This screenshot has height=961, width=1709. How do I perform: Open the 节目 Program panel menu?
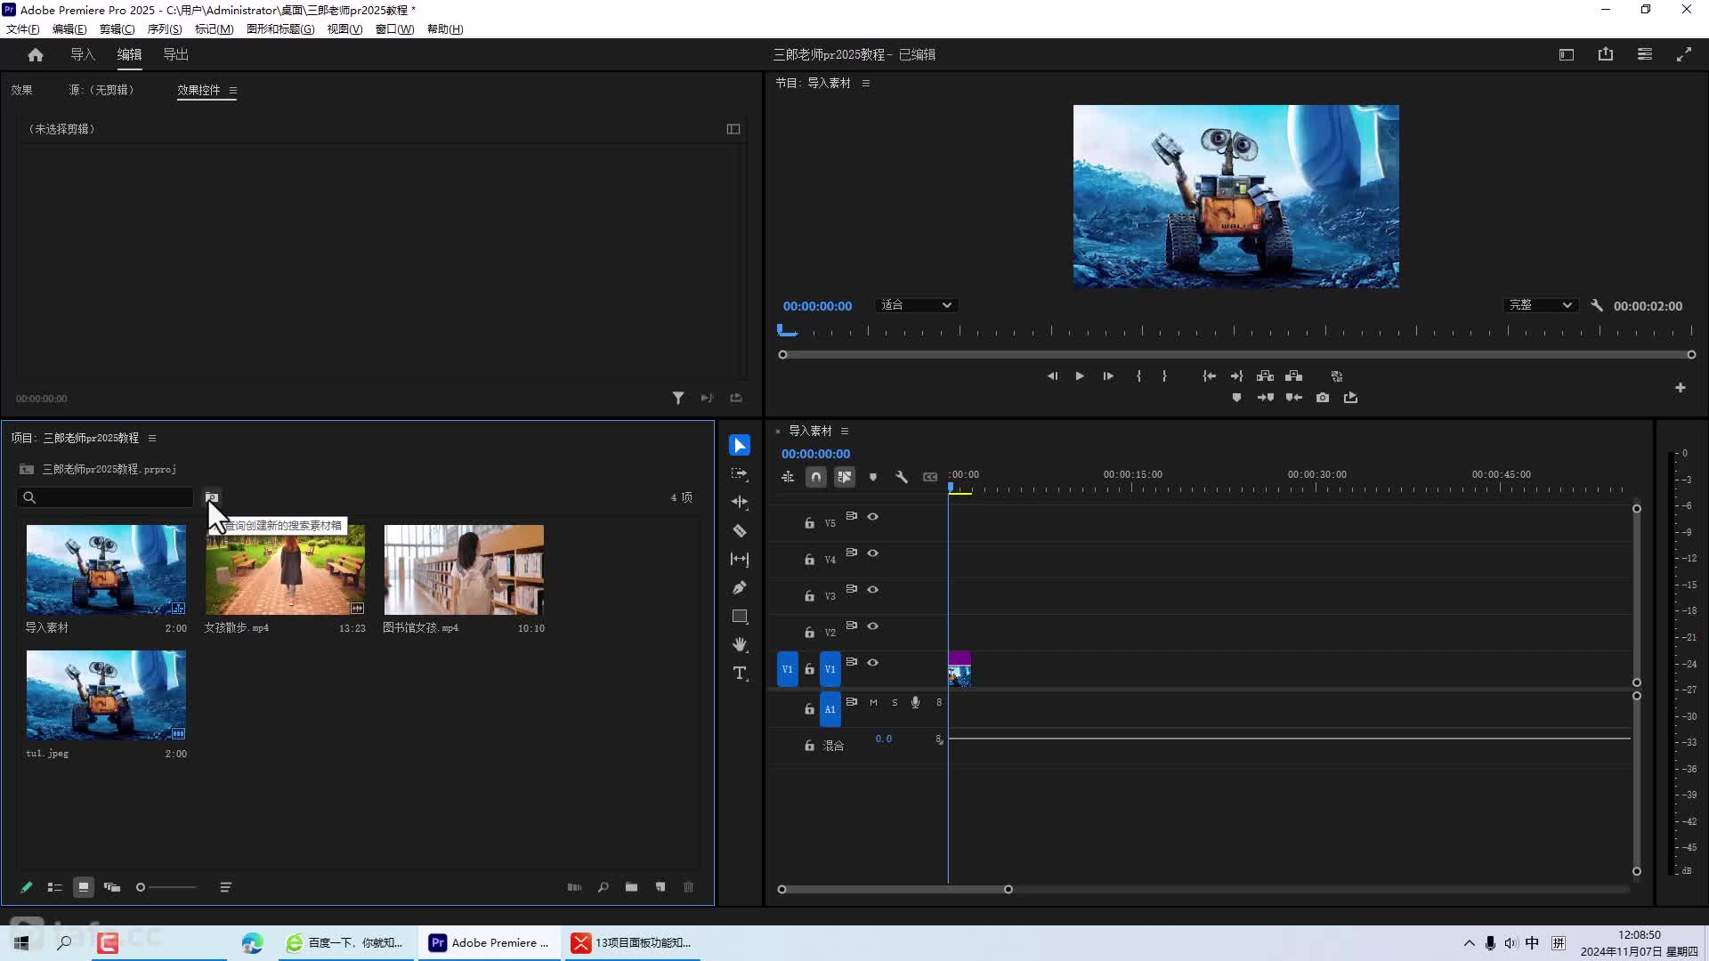(865, 83)
